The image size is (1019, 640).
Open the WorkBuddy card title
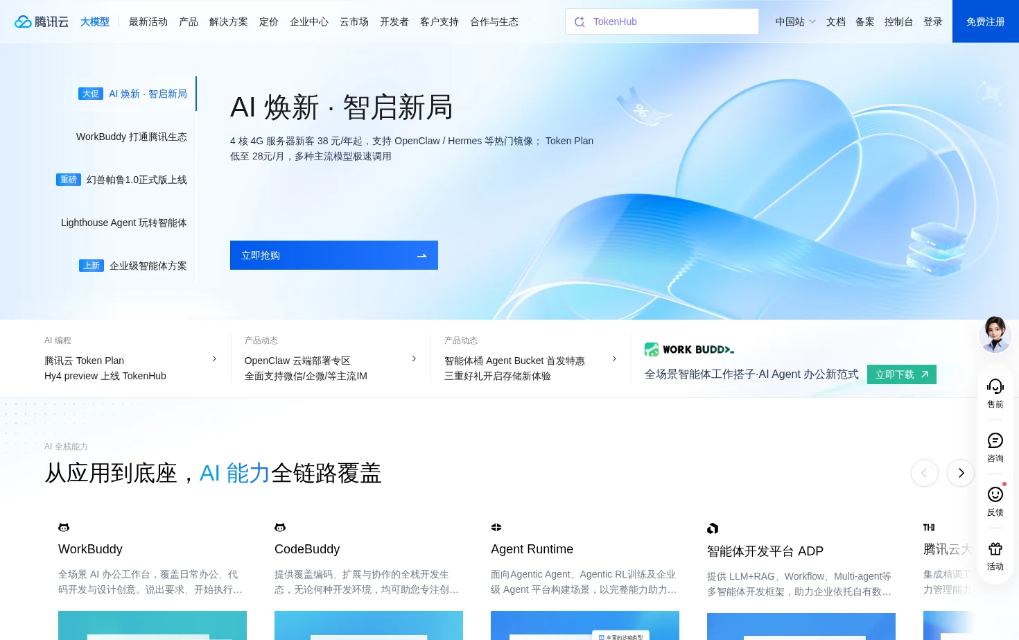tap(90, 549)
